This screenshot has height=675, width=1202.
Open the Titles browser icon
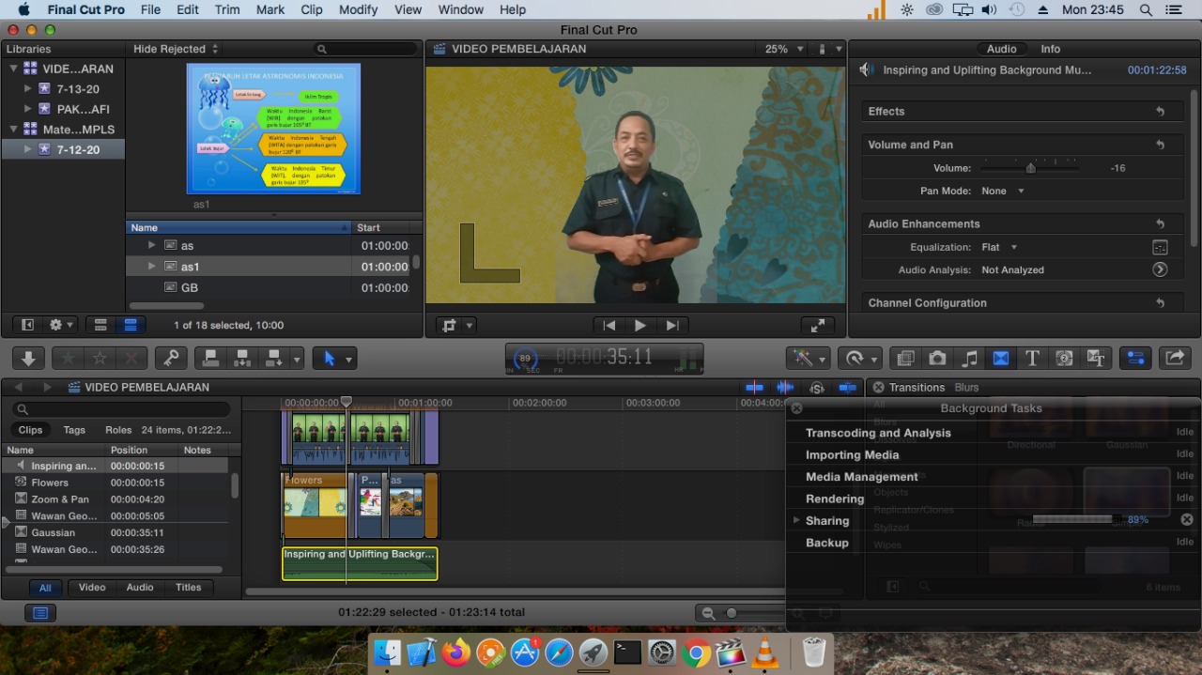click(x=1032, y=358)
